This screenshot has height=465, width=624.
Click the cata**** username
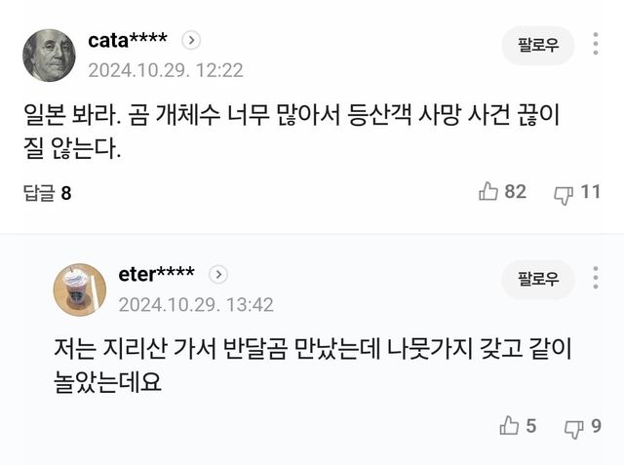point(128,40)
